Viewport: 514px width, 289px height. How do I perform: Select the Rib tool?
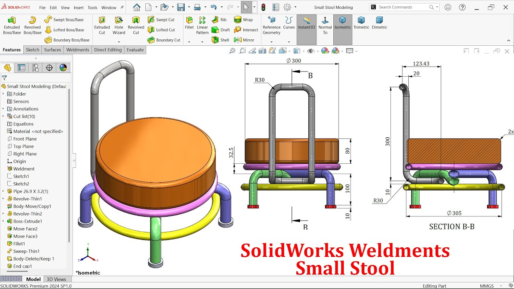pyautogui.click(x=219, y=20)
